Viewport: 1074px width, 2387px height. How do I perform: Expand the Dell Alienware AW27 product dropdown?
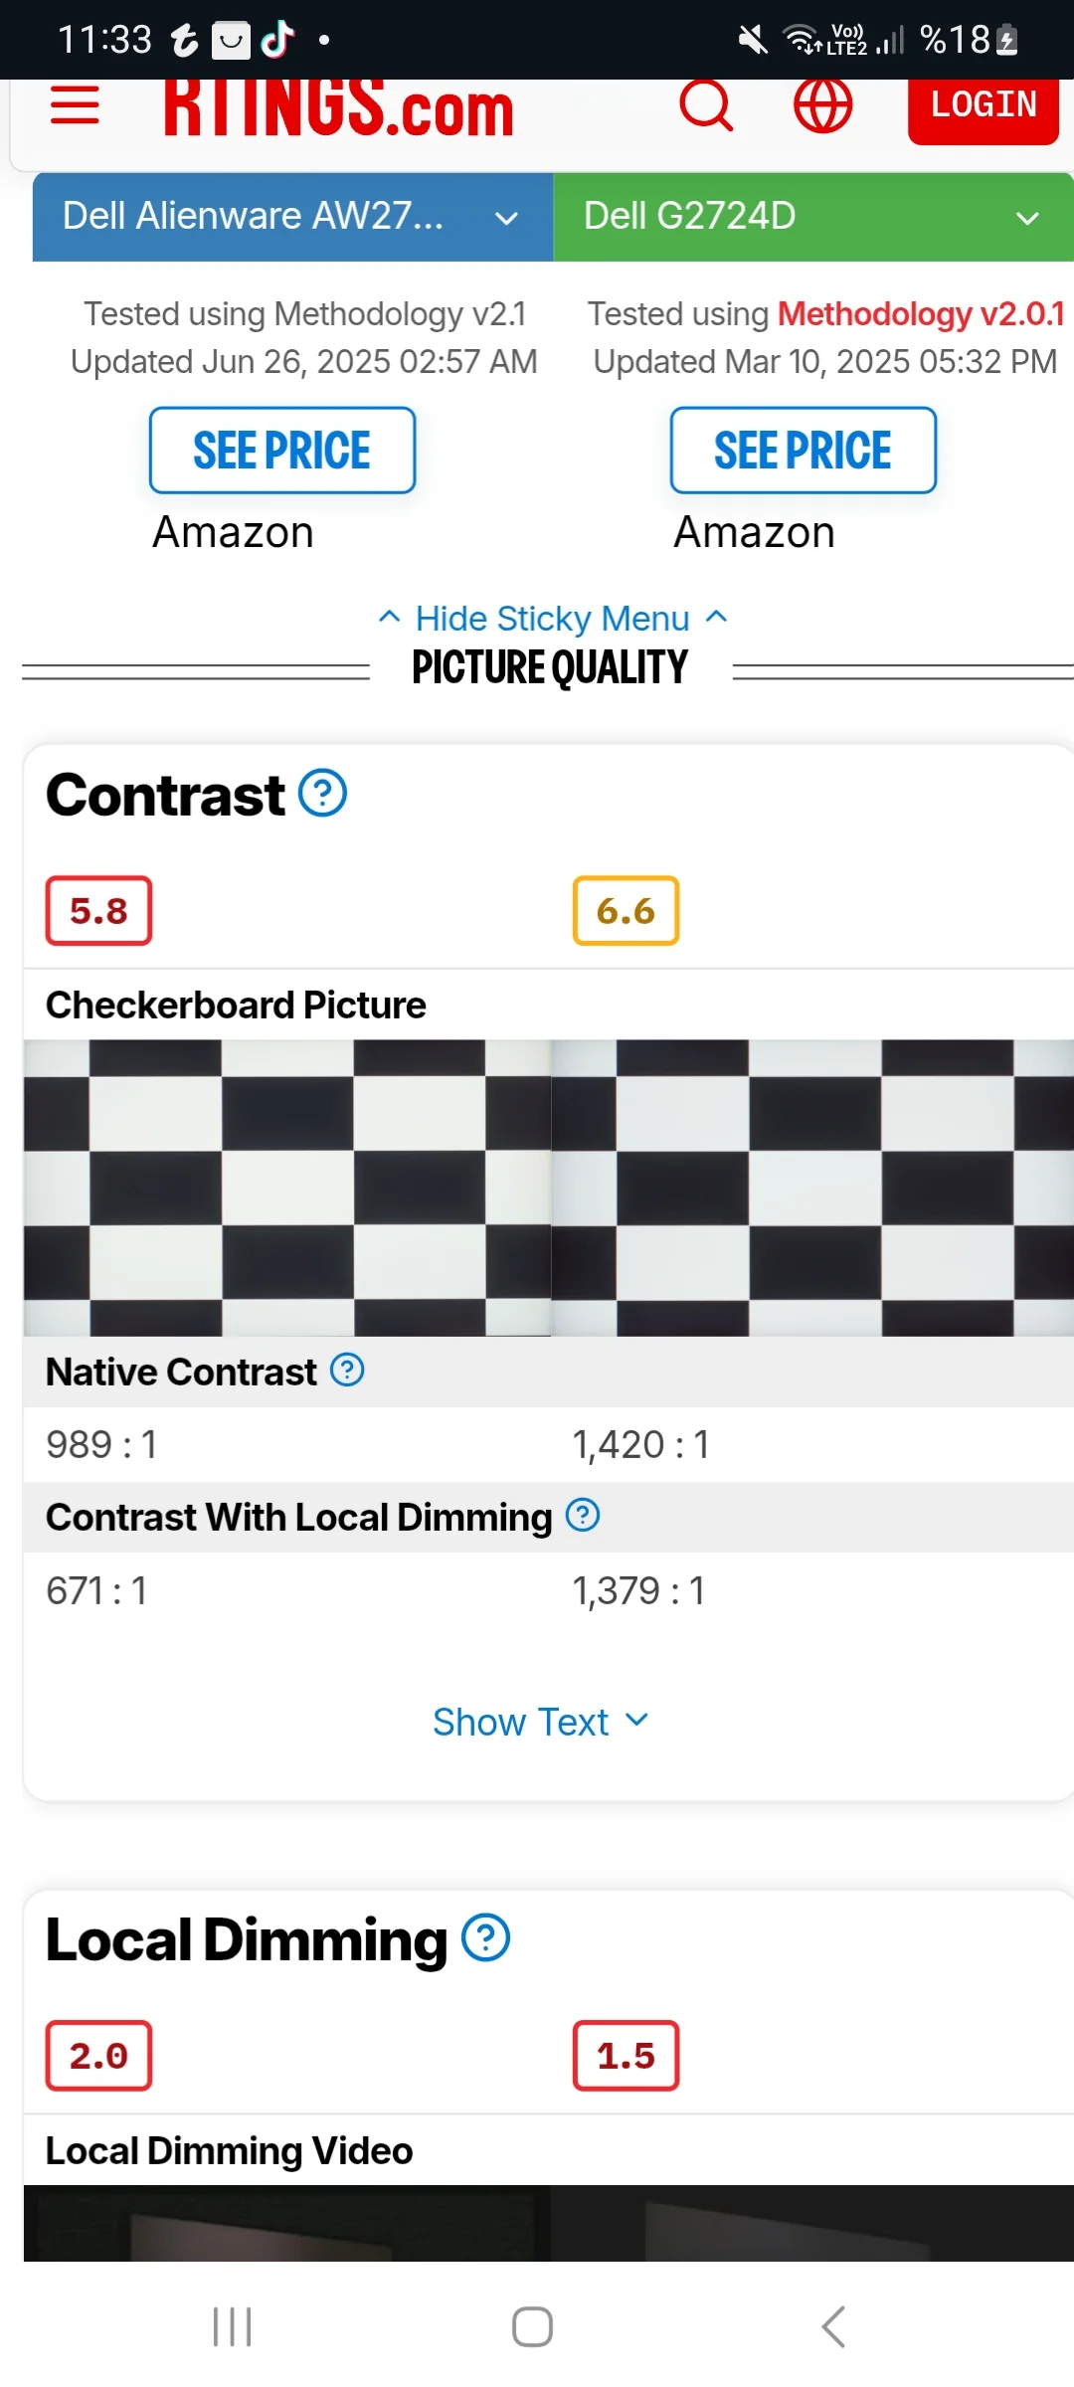tap(292, 217)
